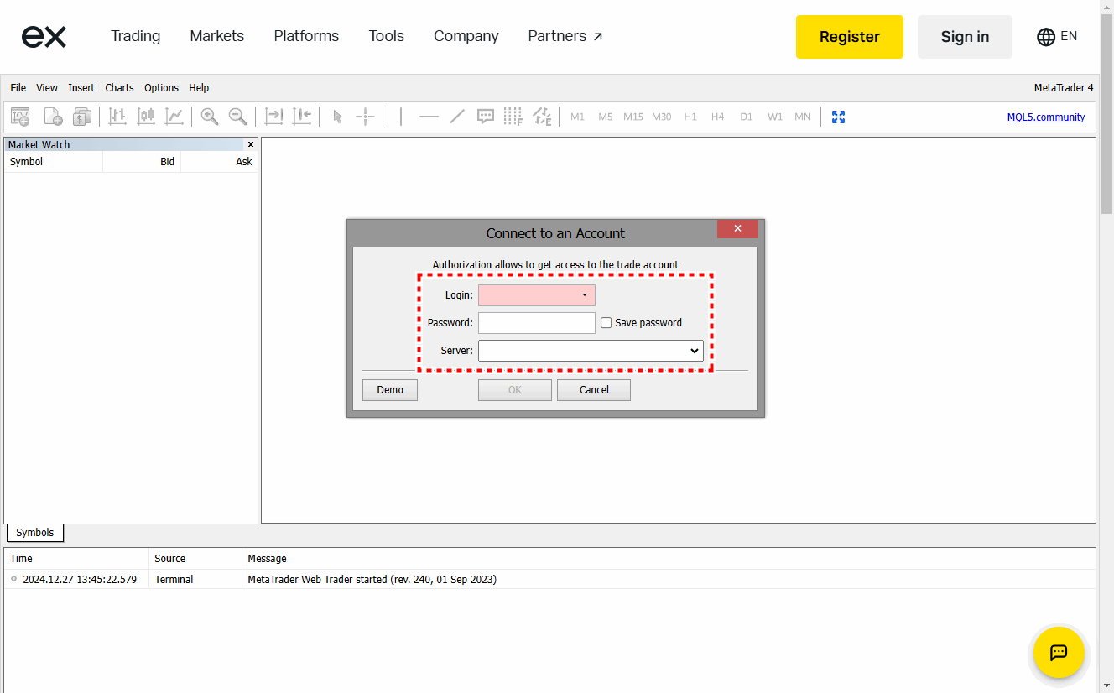Viewport: 1114px width, 693px height.
Task: Select the 'MetaTrader Web Trader started' log row
Action: pos(549,580)
